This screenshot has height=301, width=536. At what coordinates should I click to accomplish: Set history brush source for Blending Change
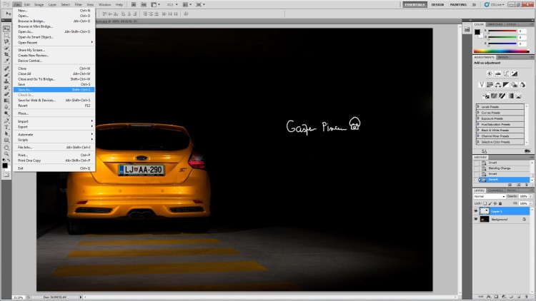pyautogui.click(x=476, y=168)
